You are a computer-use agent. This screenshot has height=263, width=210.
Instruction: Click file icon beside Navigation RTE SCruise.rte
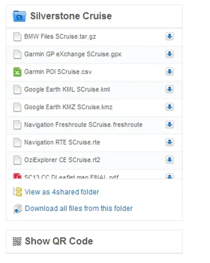coord(17,142)
